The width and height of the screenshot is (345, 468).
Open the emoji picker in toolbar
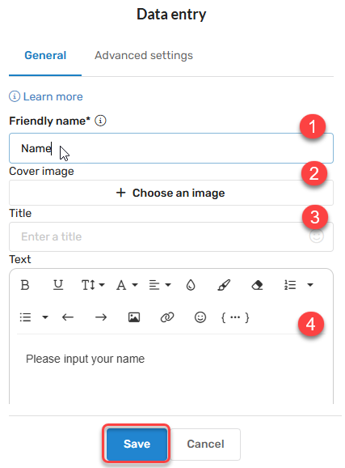[x=200, y=317]
